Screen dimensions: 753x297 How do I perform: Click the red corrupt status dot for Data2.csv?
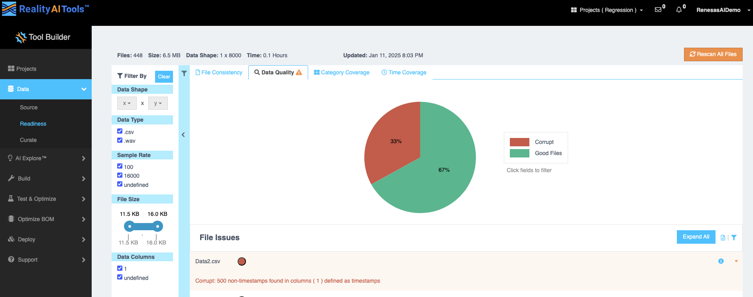pyautogui.click(x=242, y=261)
